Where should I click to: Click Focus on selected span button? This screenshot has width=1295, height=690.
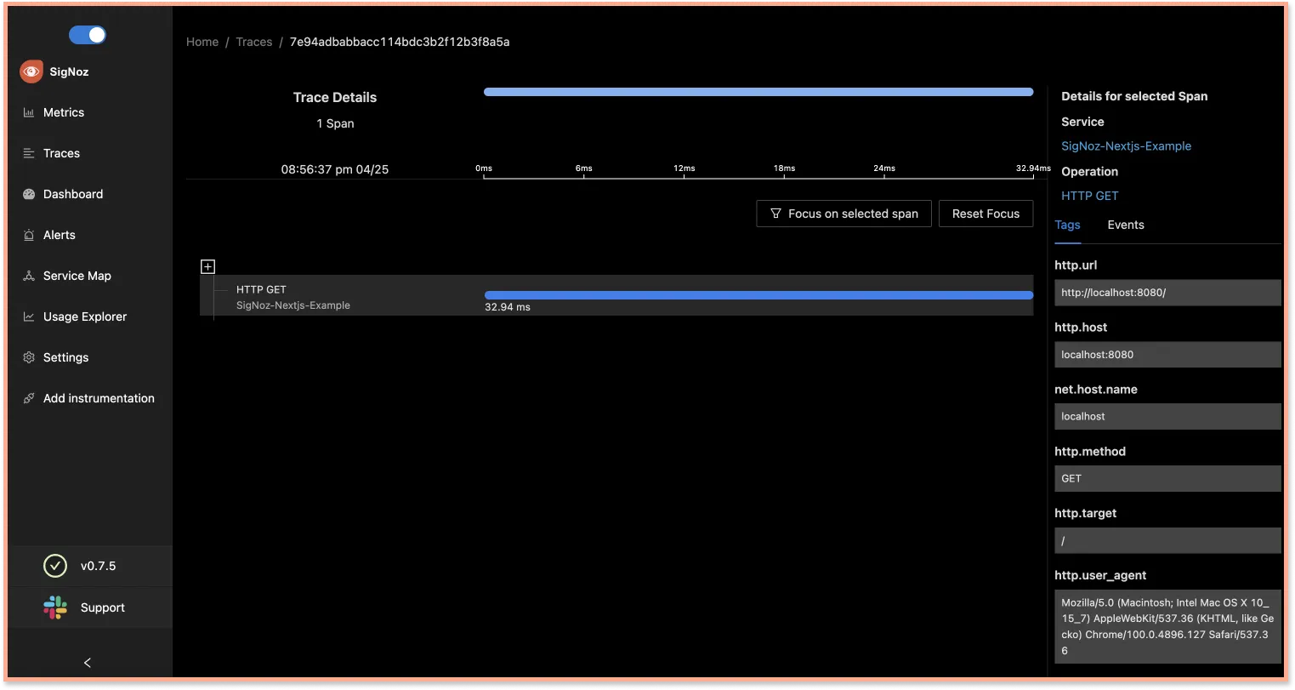(x=843, y=214)
